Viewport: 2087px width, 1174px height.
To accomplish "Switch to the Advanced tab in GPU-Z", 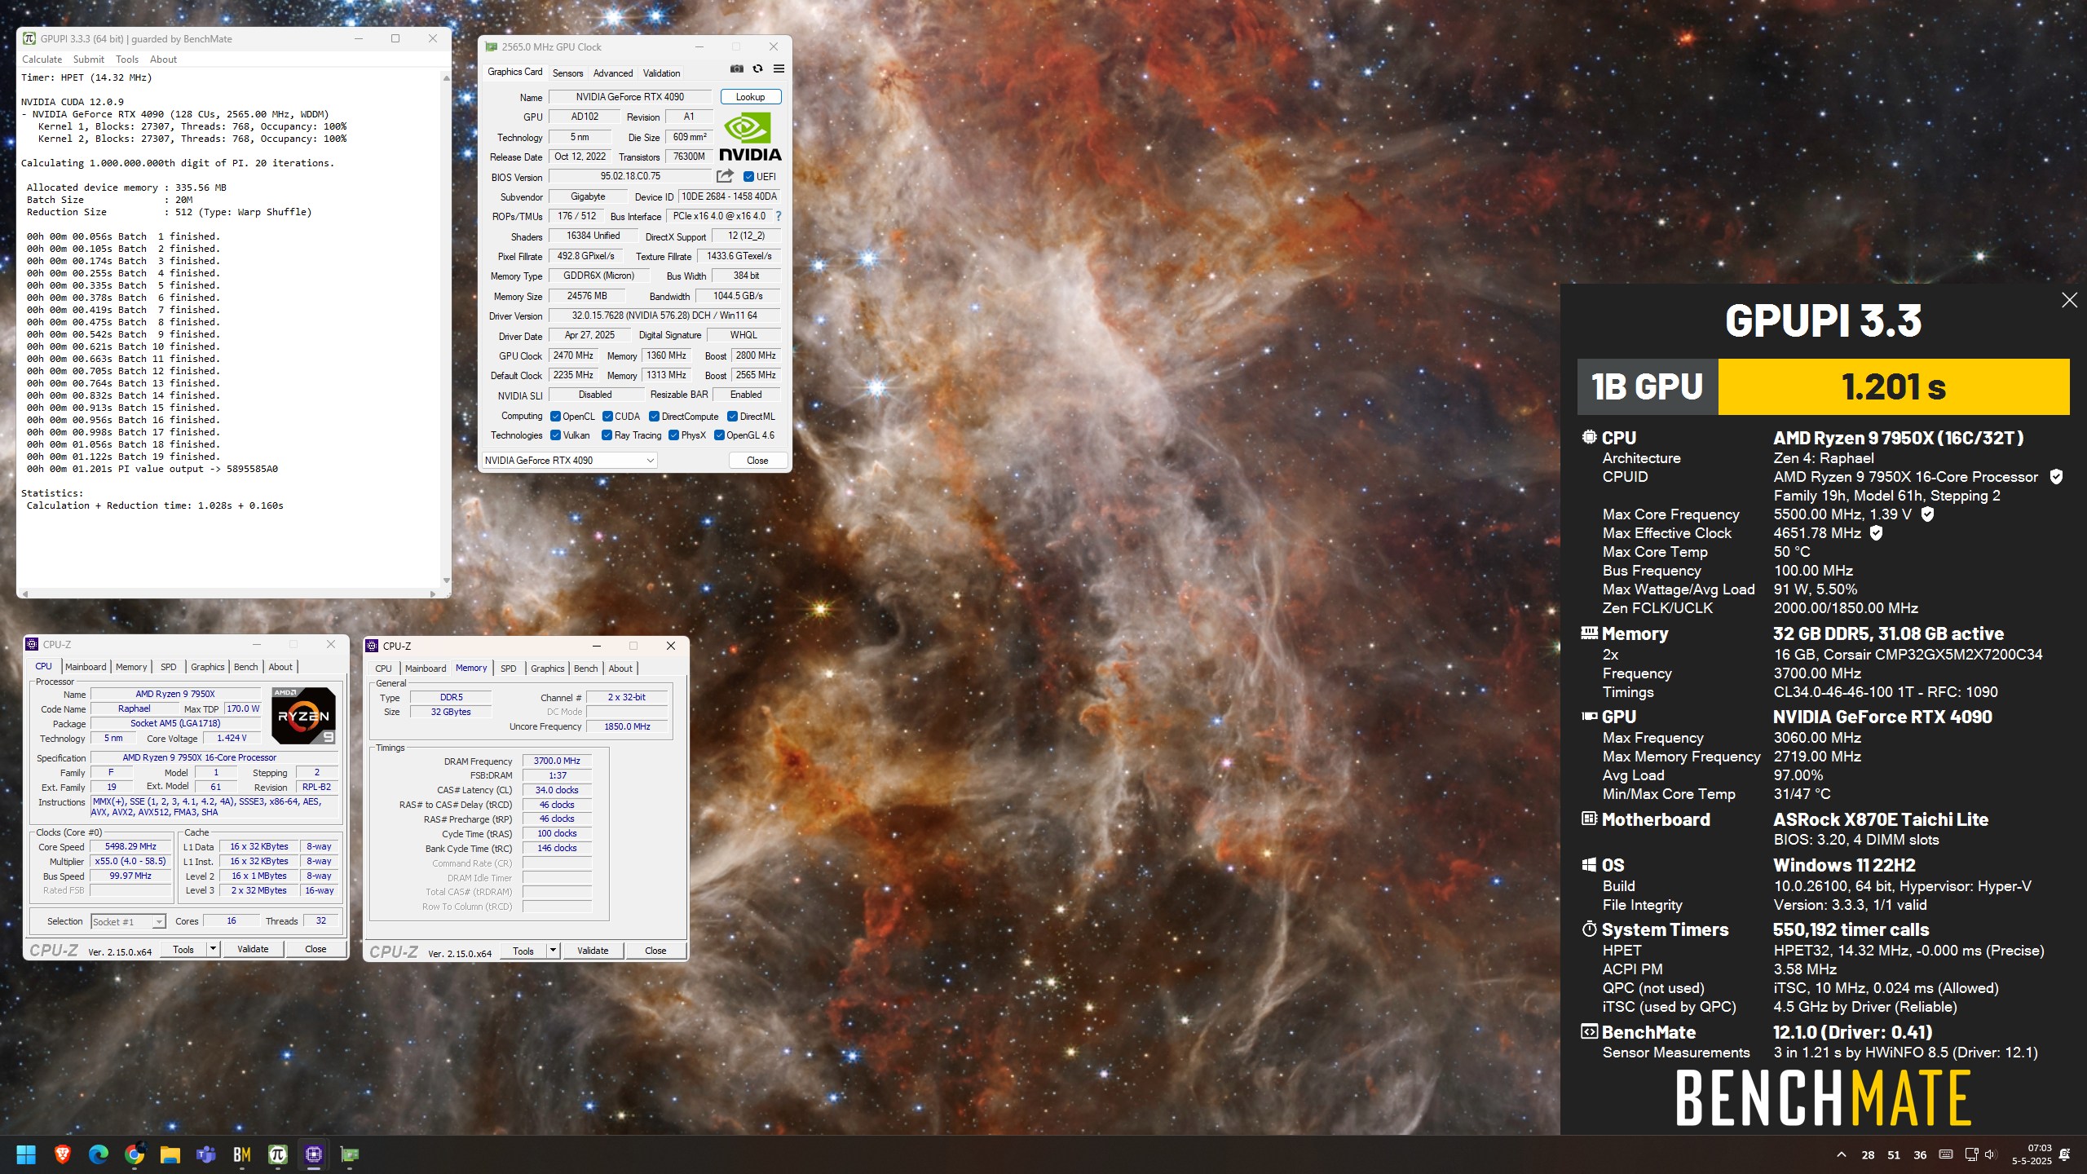I will (x=613, y=73).
